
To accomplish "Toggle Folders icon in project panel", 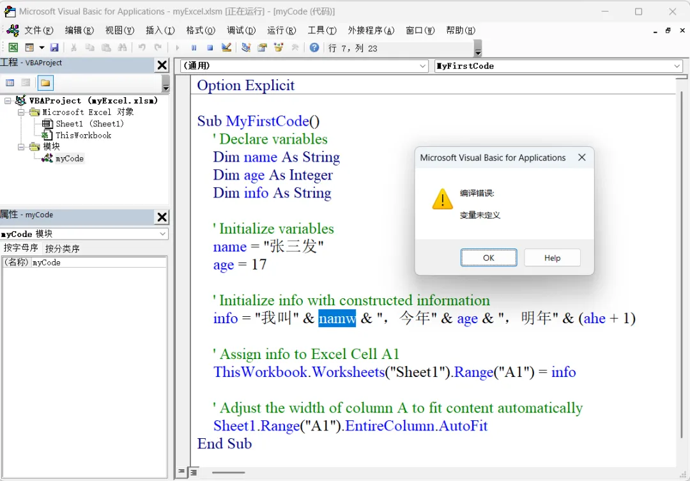I will pos(45,83).
